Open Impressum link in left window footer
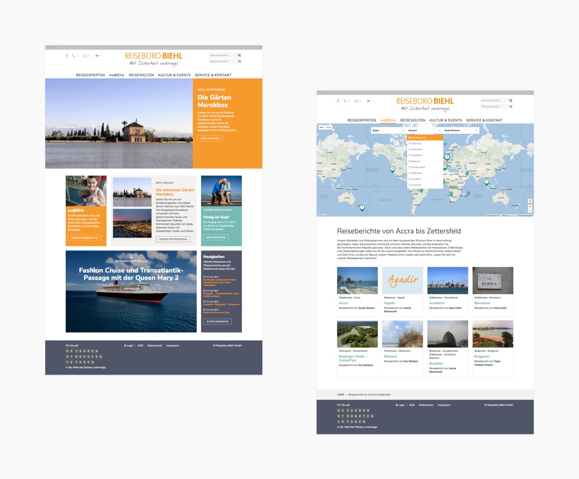Screen dimensions: 579x479 [x=172, y=345]
